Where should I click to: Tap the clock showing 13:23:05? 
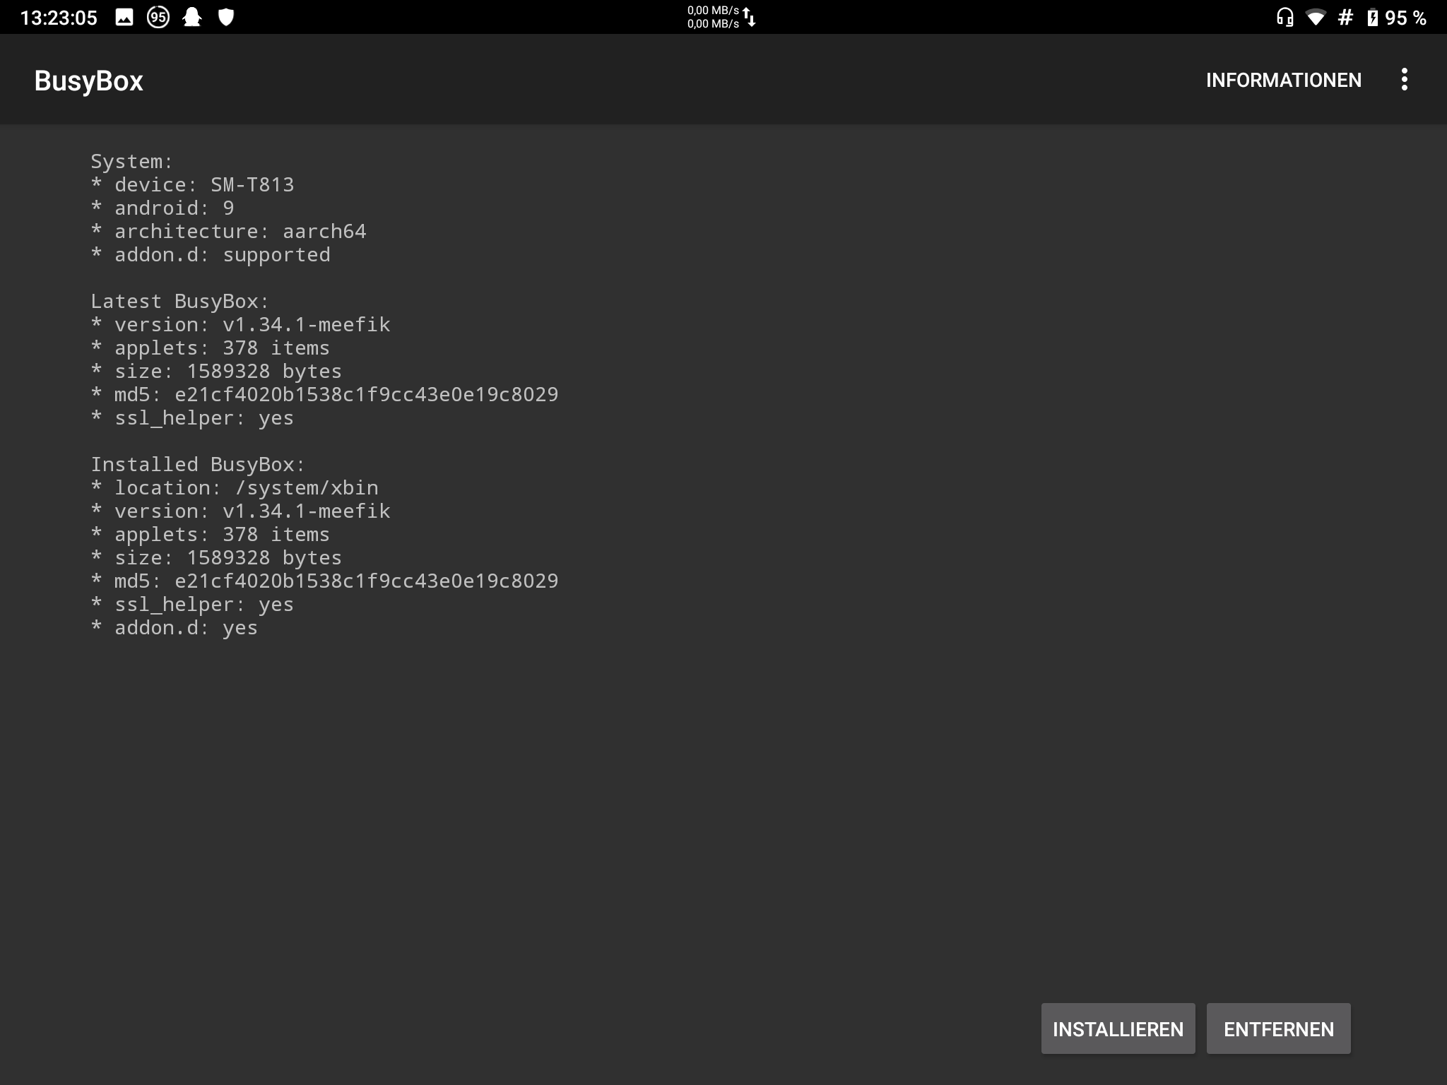pyautogui.click(x=60, y=16)
